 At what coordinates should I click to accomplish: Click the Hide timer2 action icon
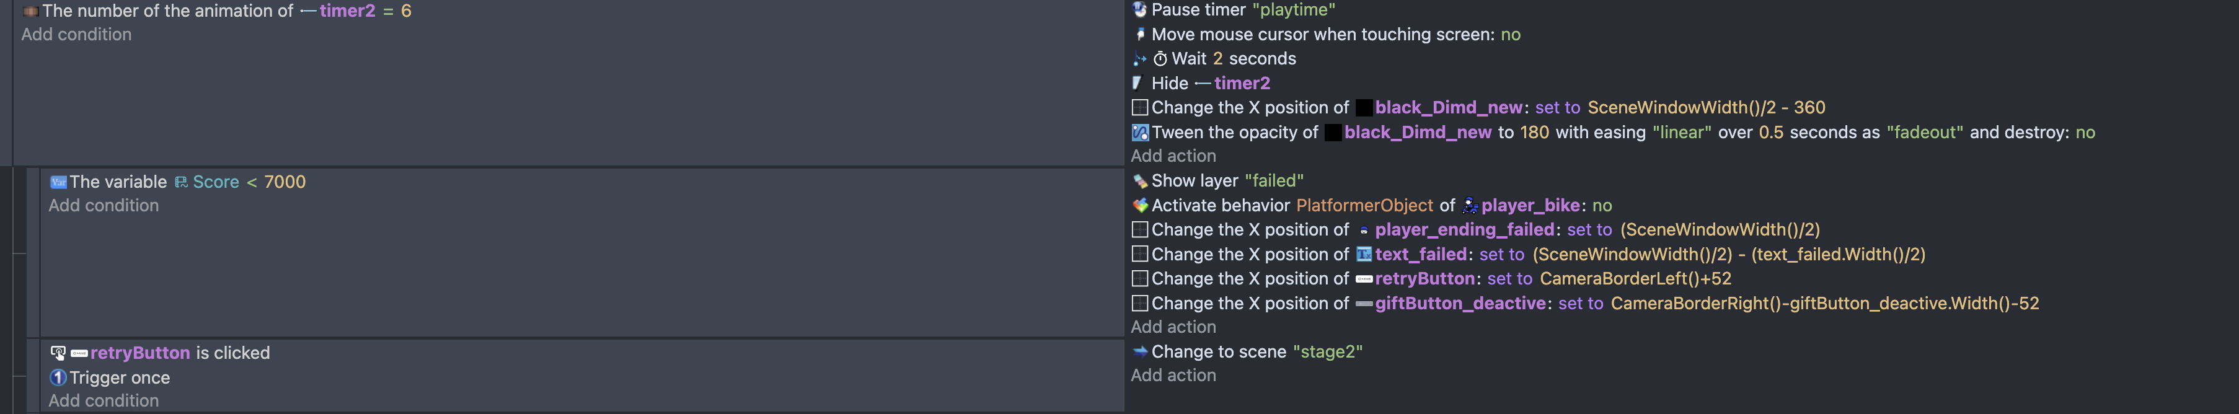click(x=1137, y=82)
